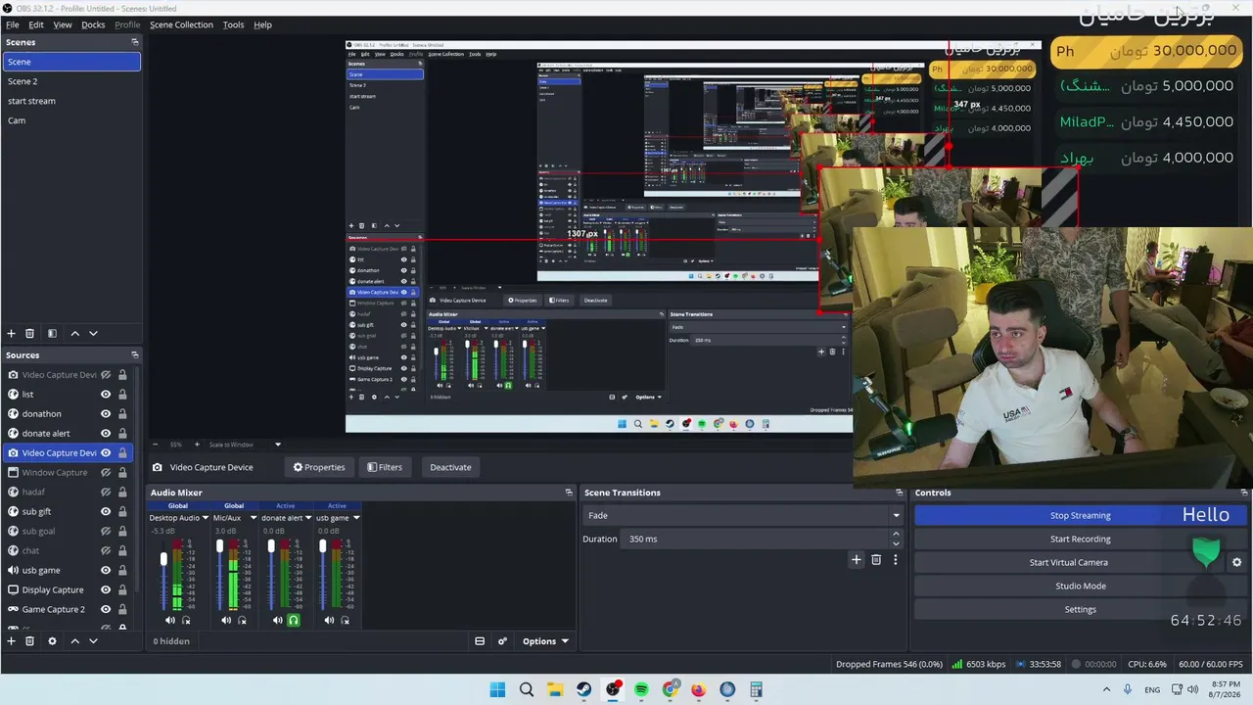Show the sub goal source

[106, 532]
